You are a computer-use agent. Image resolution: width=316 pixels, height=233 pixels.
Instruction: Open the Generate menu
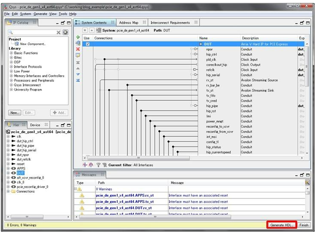40,14
